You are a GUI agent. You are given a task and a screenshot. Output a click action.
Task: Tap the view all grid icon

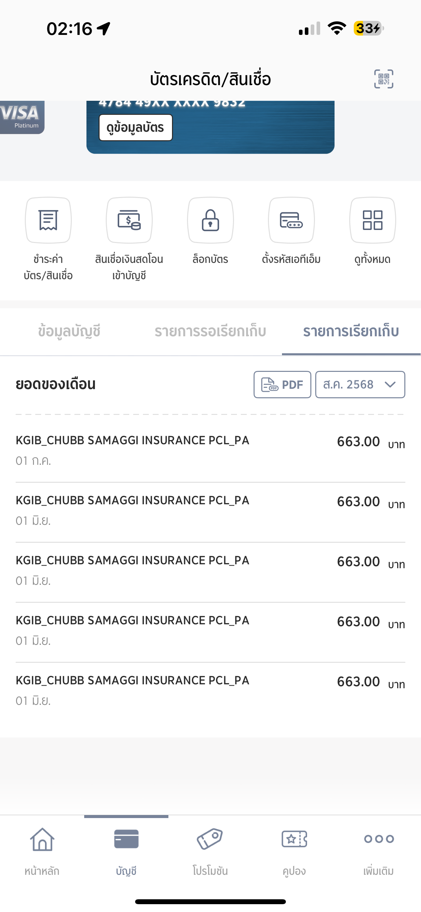372,220
